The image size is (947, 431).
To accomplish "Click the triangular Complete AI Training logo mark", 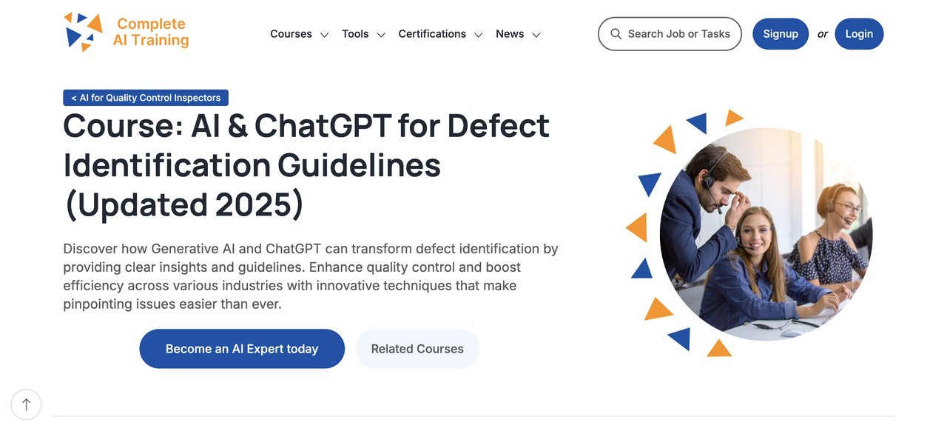I will click(x=84, y=31).
